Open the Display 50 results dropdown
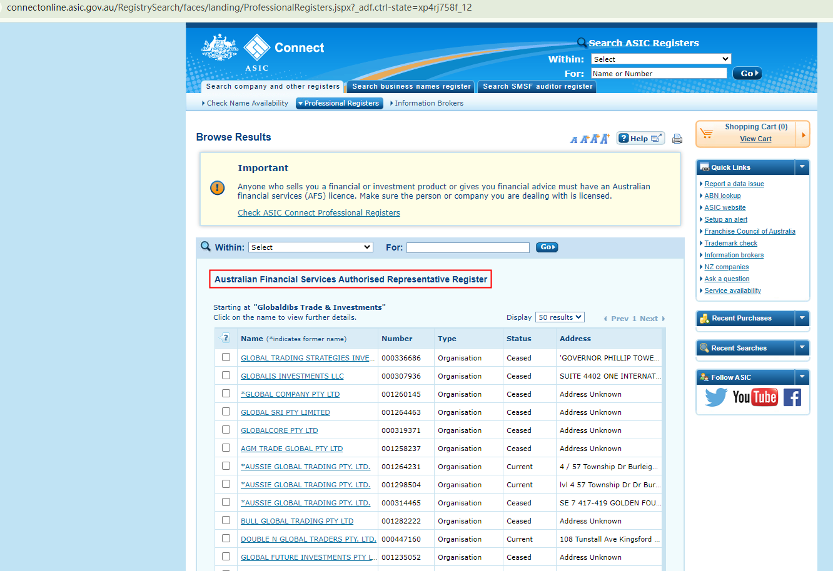833x571 pixels. point(560,317)
